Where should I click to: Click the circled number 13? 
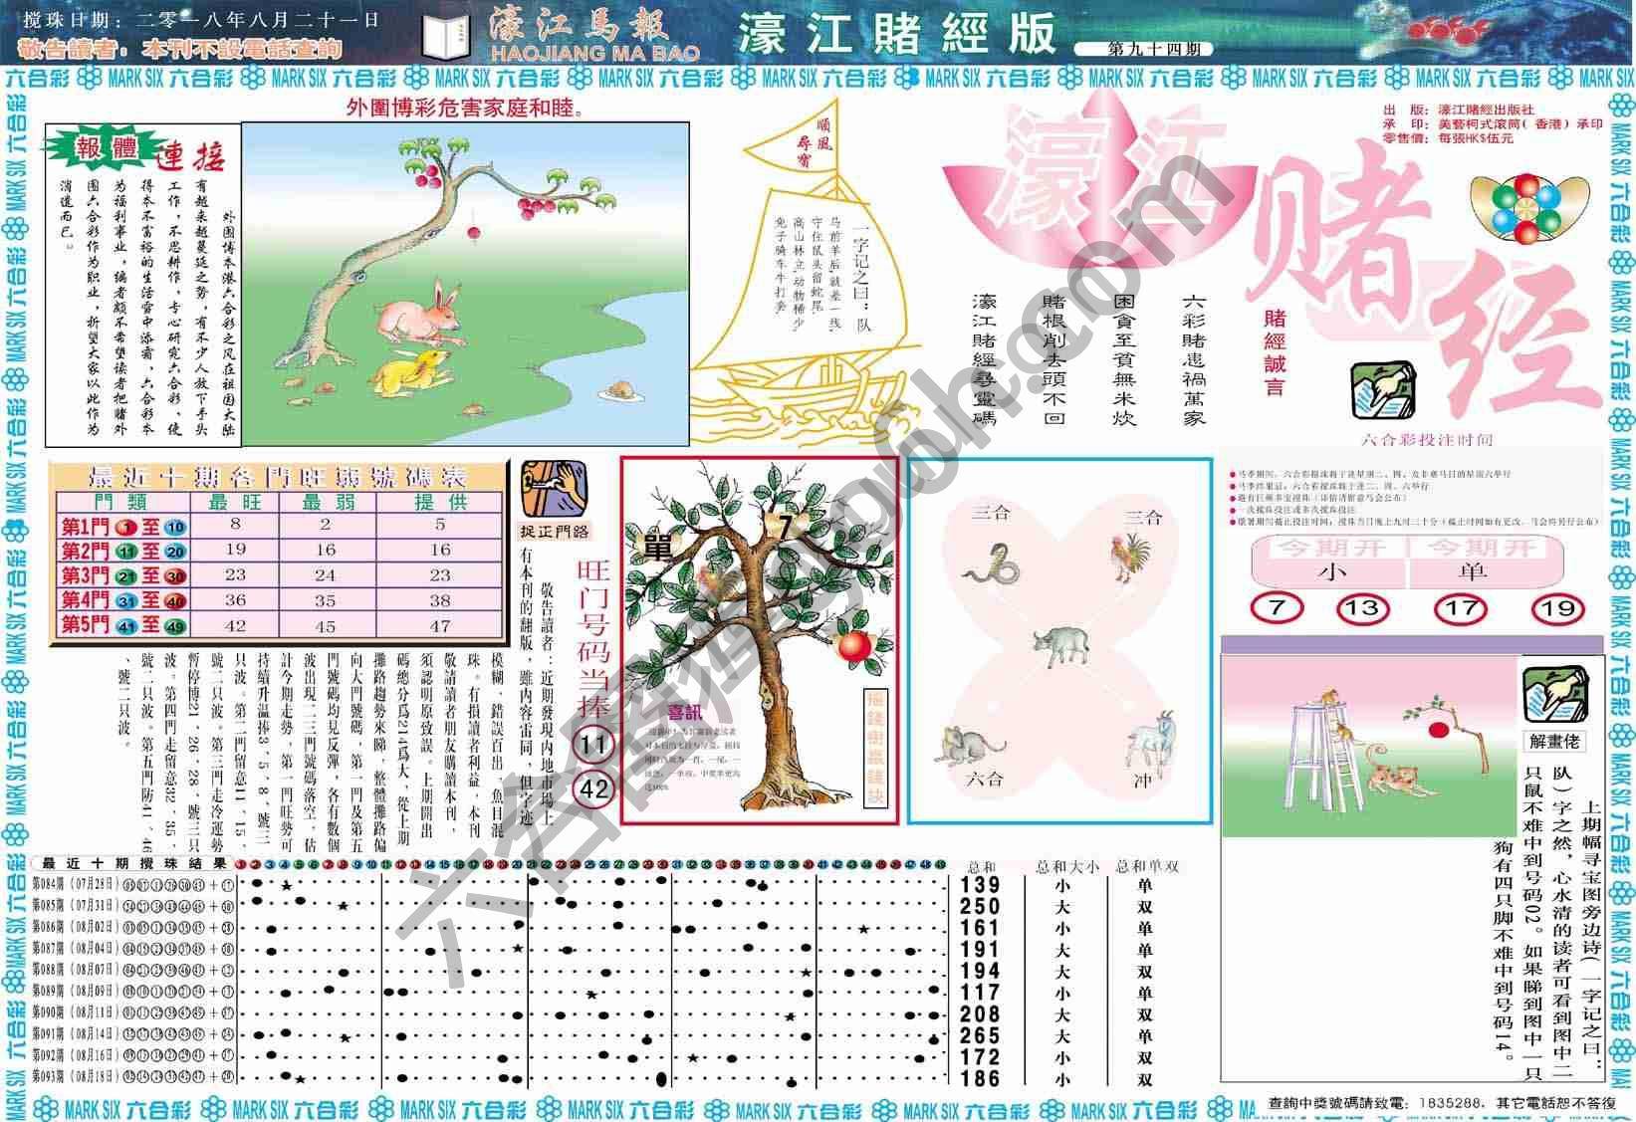tap(1361, 607)
